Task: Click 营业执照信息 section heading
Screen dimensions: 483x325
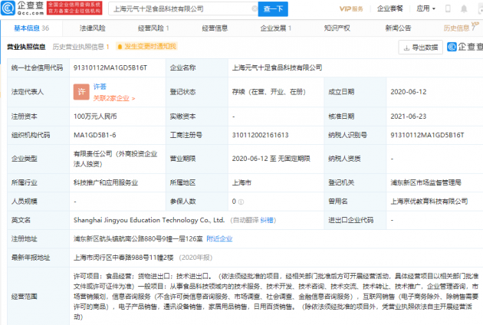Action: point(26,47)
